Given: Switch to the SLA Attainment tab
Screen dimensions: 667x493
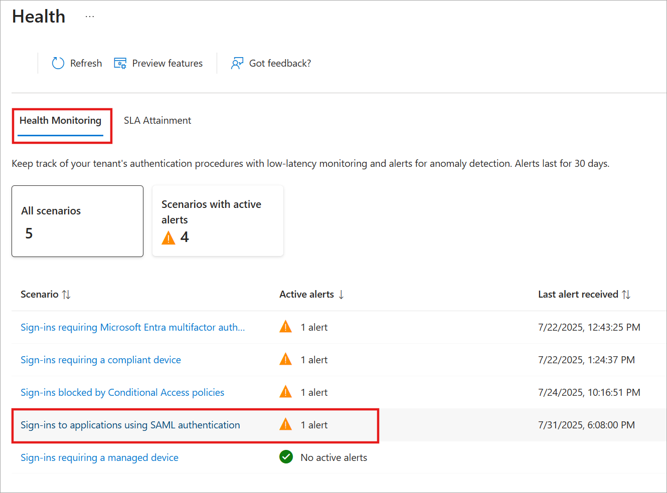Looking at the screenshot, I should (157, 121).
